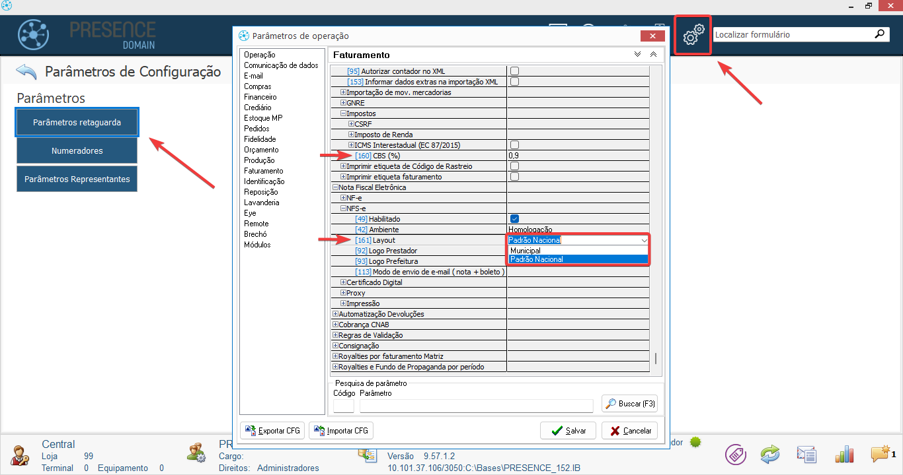Toggle Imprimir etiqueta de Código de Rastreio checkbox

(x=514, y=166)
